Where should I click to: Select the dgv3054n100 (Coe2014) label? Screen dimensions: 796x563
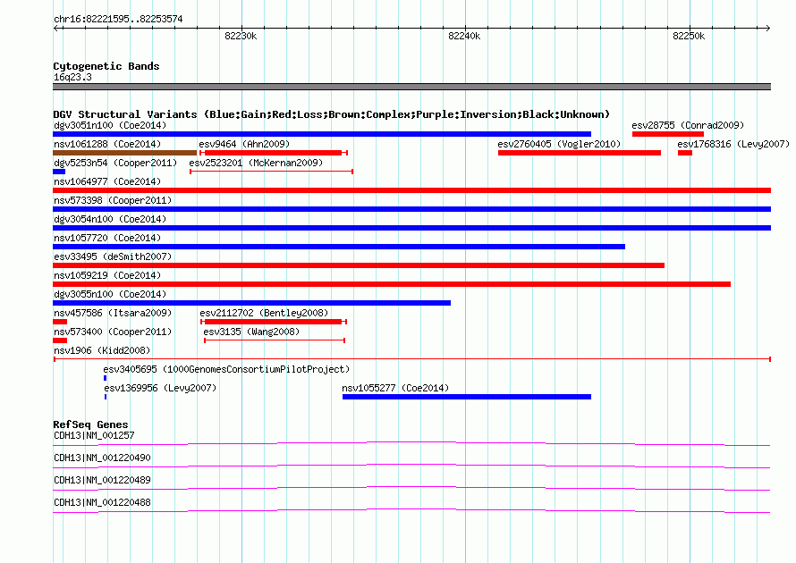[x=110, y=219]
